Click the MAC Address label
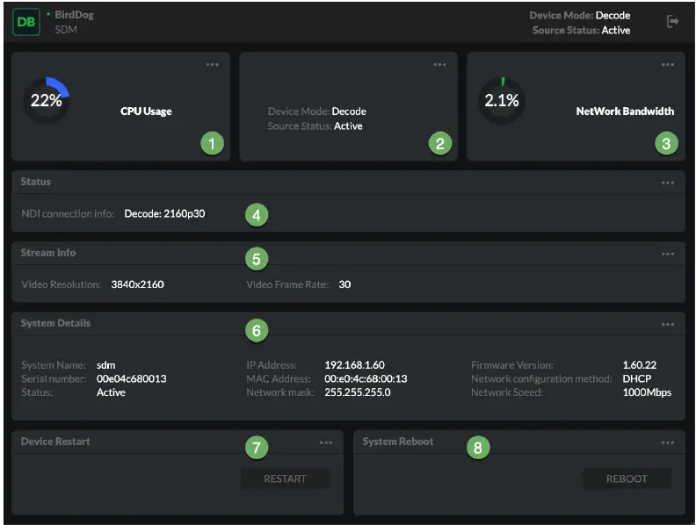 point(279,379)
